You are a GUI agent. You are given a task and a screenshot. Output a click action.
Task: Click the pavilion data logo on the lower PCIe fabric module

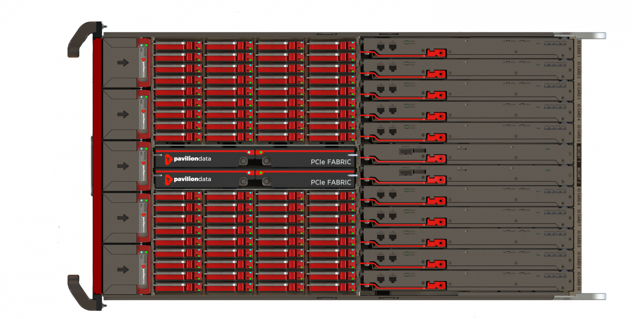(x=188, y=179)
